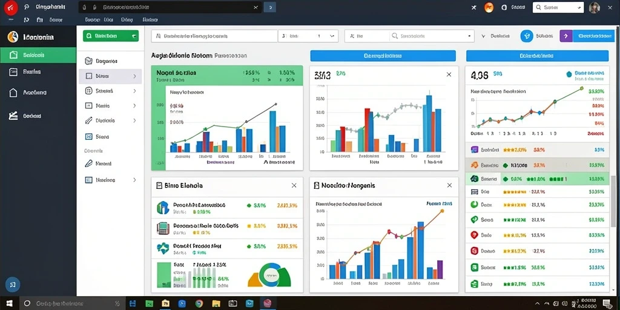Click the taskbar search box
The height and width of the screenshot is (310, 620).
[71, 304]
